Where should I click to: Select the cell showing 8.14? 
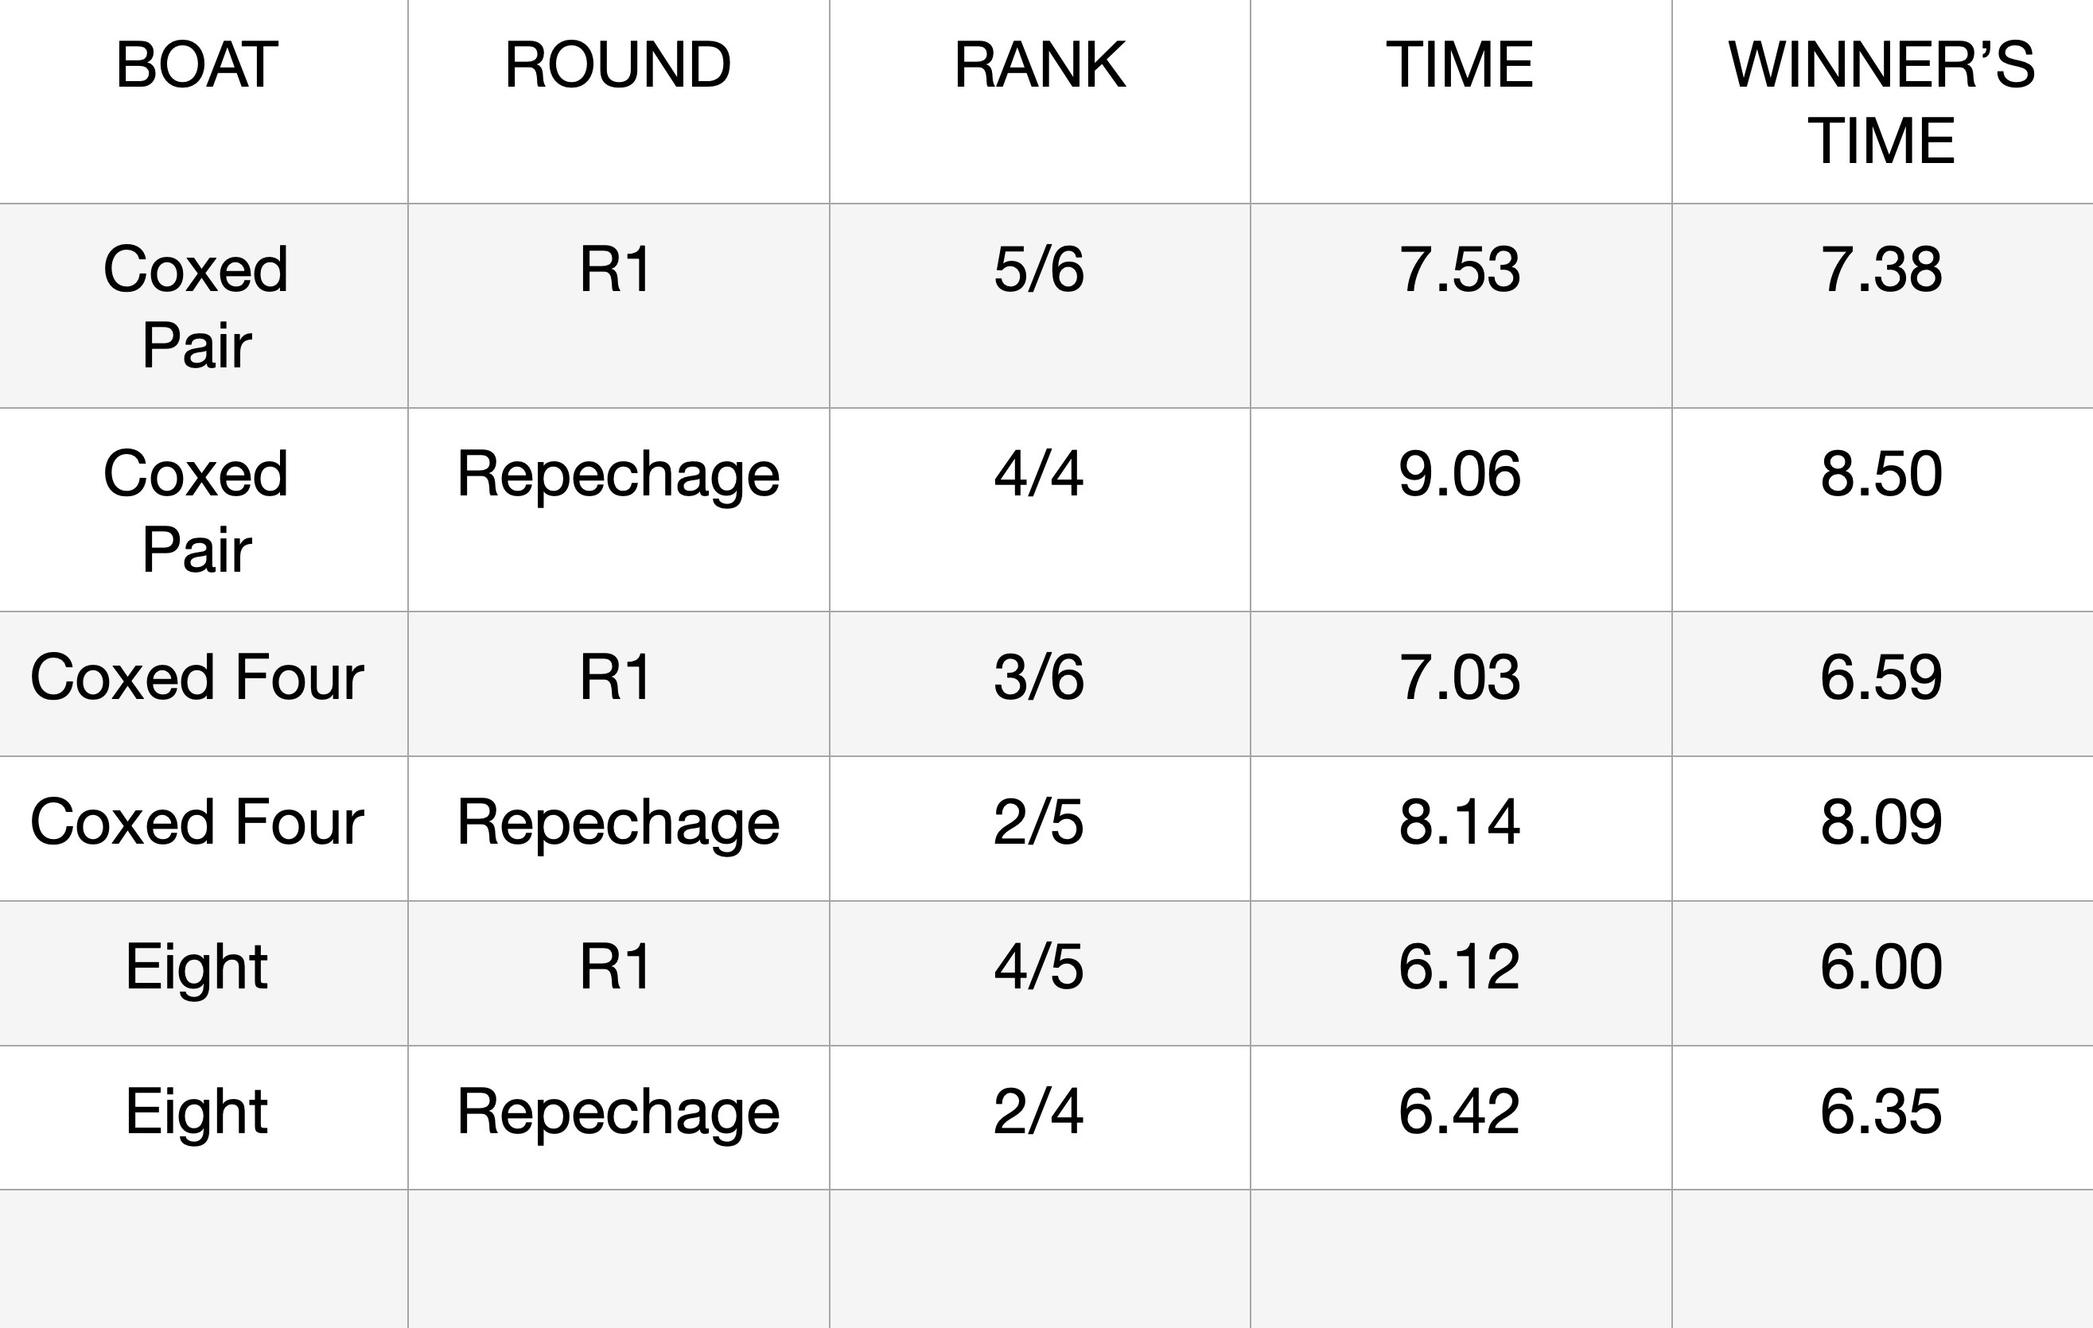tap(1461, 822)
